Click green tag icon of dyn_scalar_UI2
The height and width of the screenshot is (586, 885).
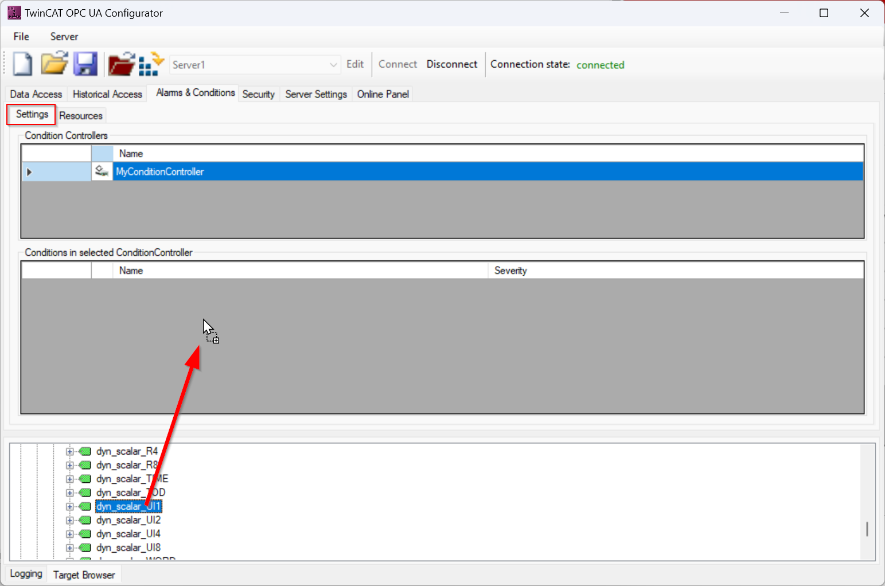pos(85,520)
